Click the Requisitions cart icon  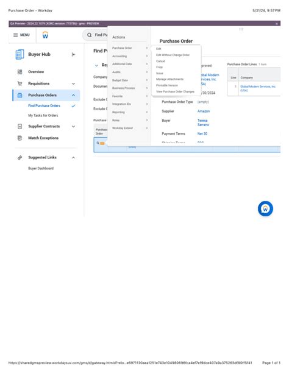click(x=20, y=83)
